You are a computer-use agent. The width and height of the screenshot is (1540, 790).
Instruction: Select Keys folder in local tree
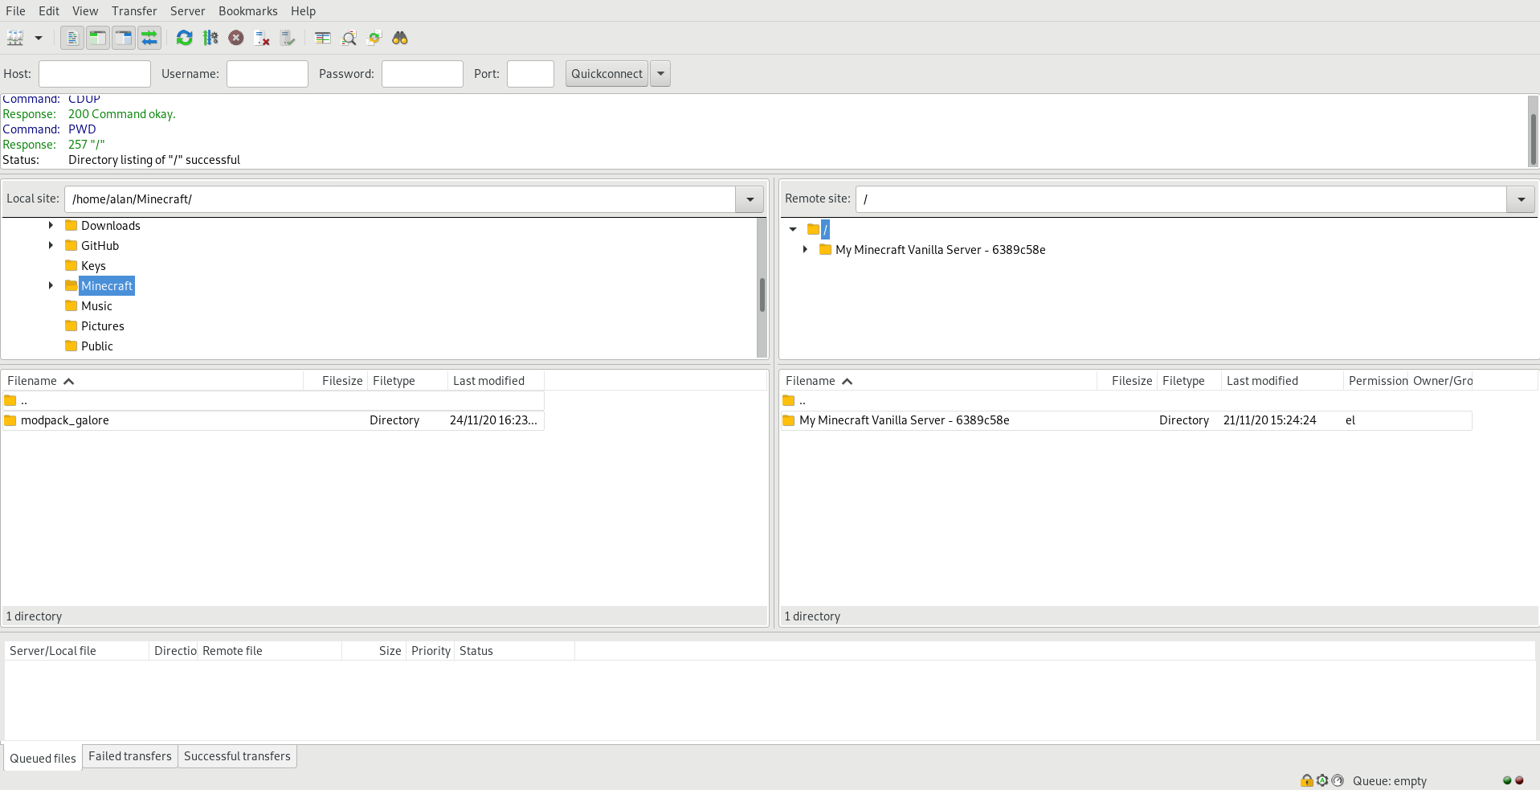[x=93, y=266]
